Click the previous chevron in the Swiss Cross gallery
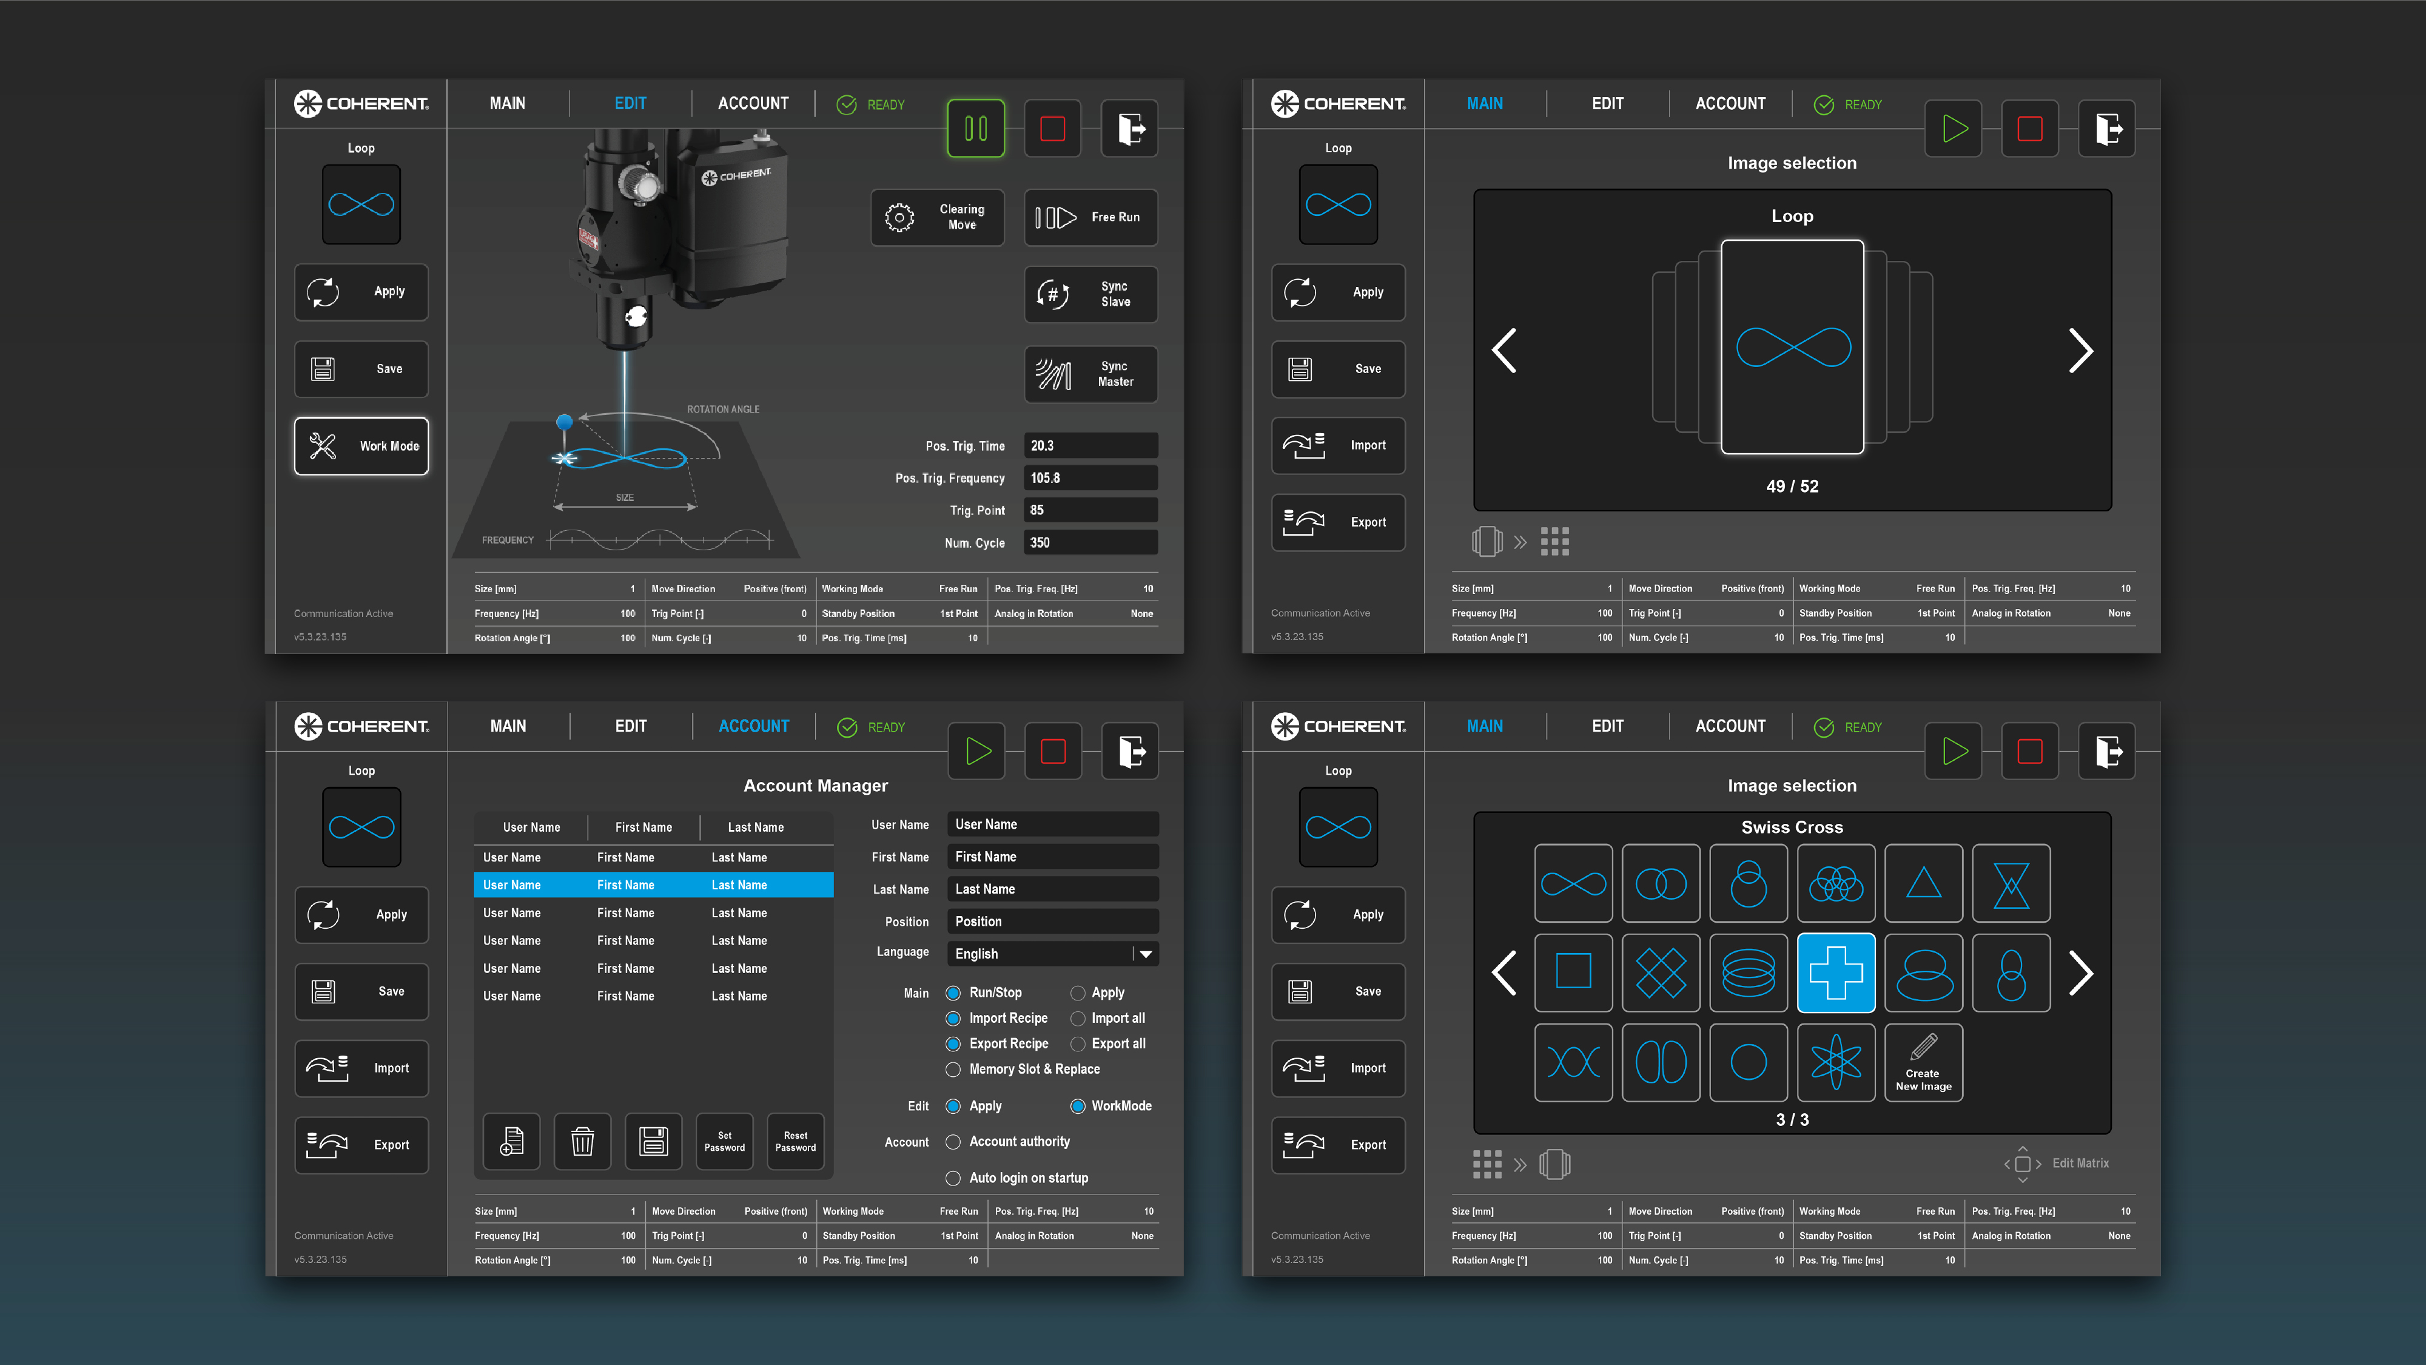 tap(1503, 974)
